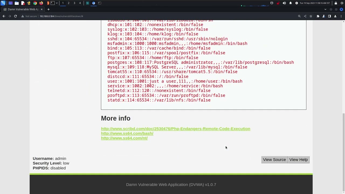The height and width of the screenshot is (194, 345).
Task: Click the More info heading
Action: pyautogui.click(x=116, y=118)
